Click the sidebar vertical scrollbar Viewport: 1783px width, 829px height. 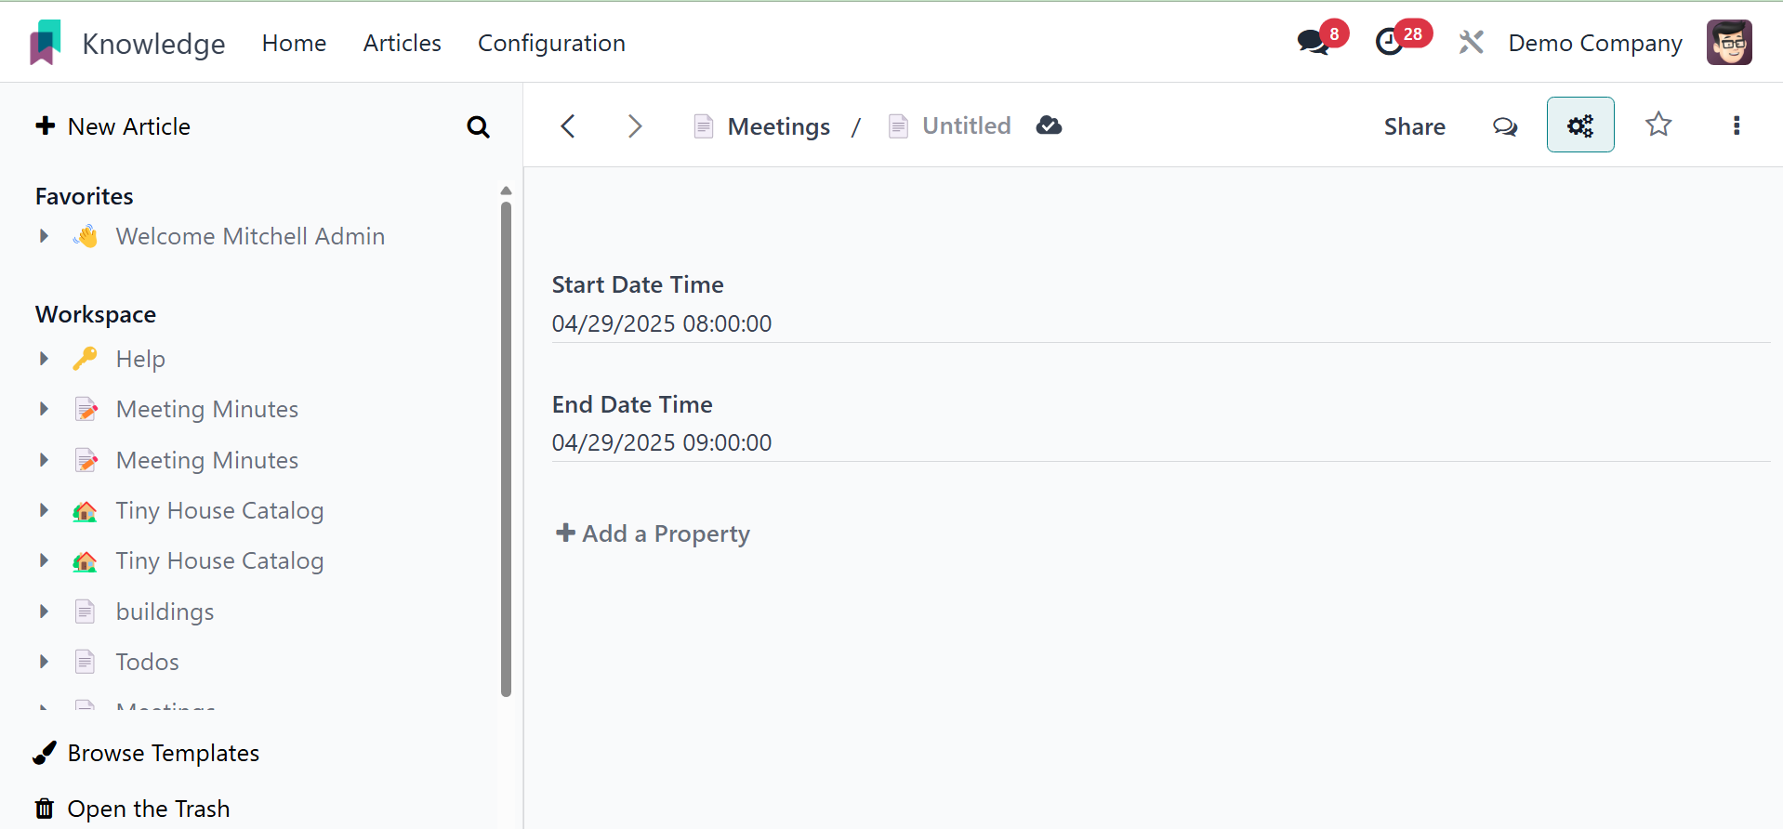pos(506,446)
